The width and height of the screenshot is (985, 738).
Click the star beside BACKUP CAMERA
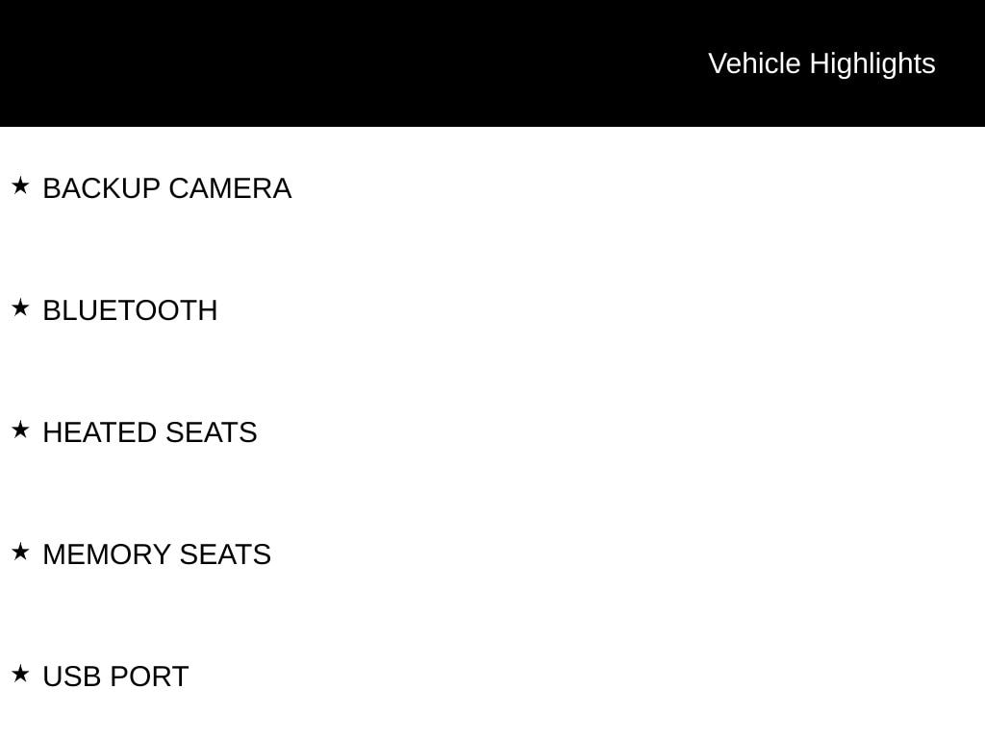tap(21, 185)
